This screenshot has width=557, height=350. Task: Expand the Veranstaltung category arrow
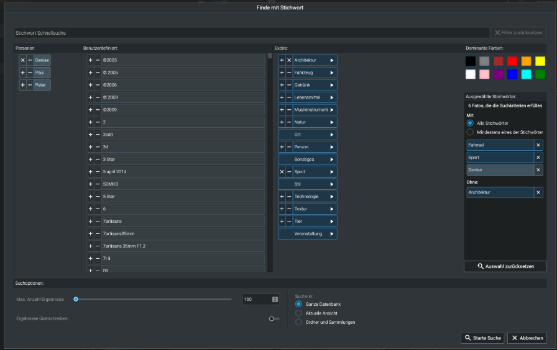332,234
